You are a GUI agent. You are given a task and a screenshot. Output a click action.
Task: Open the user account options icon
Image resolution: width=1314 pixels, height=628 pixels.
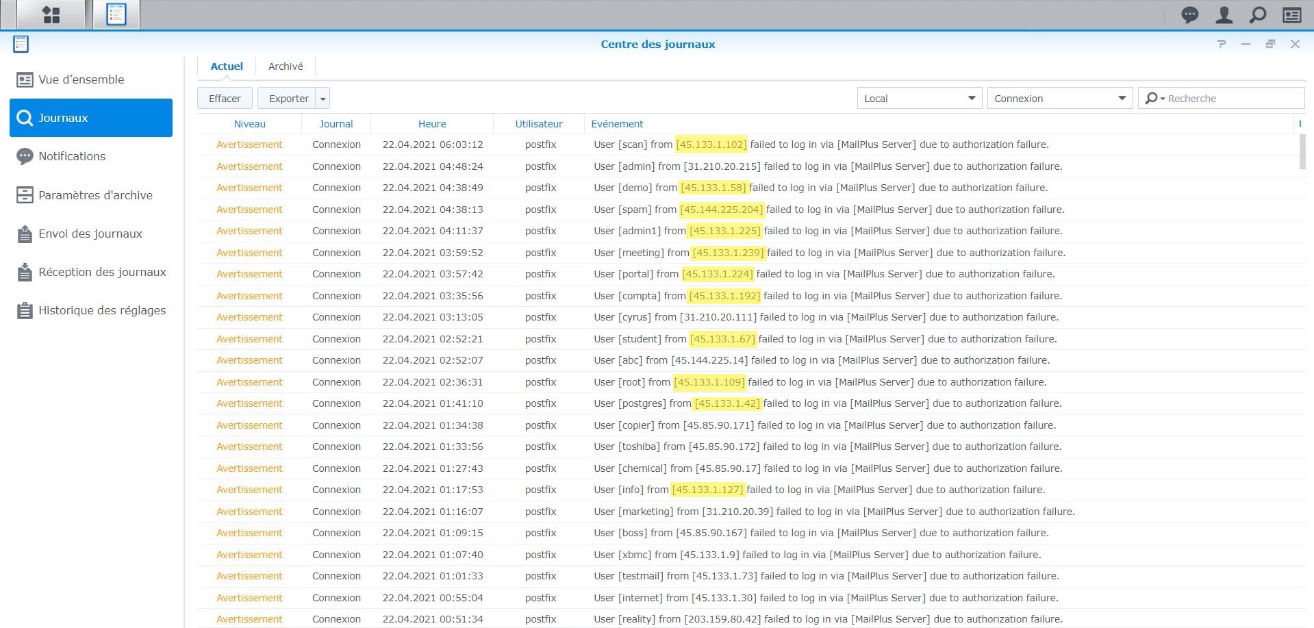1224,15
